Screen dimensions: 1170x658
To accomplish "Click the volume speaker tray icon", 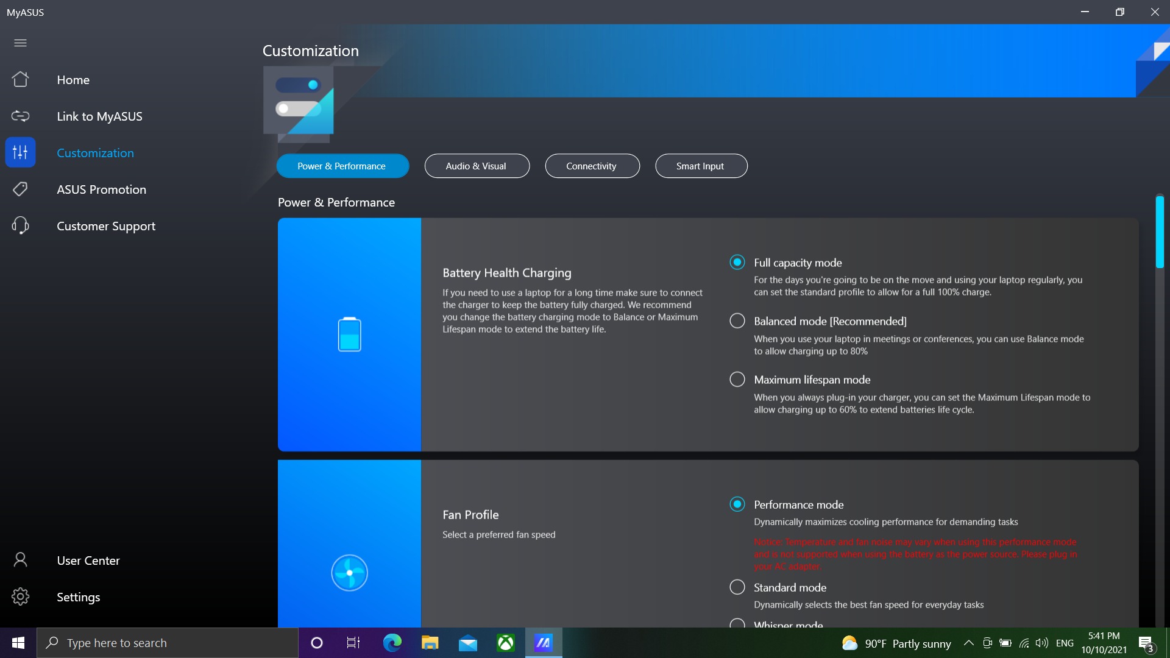I will click(1042, 643).
